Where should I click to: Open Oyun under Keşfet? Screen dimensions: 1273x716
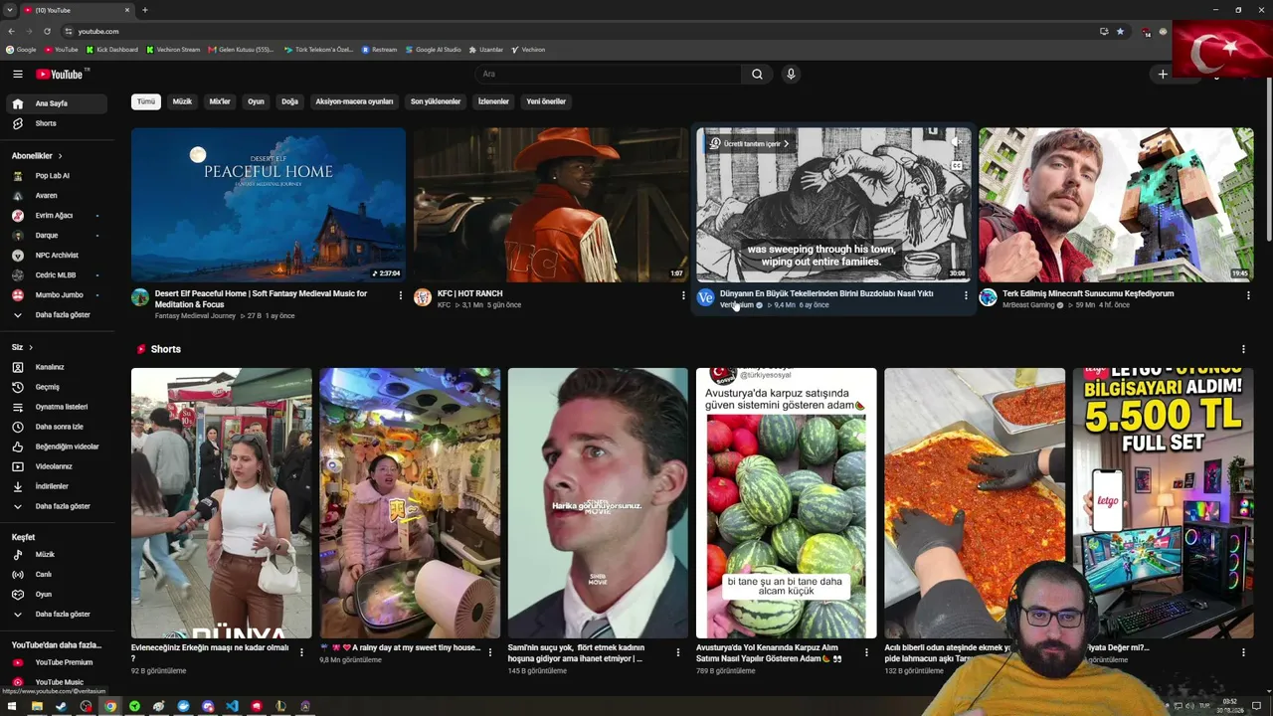pos(57,595)
